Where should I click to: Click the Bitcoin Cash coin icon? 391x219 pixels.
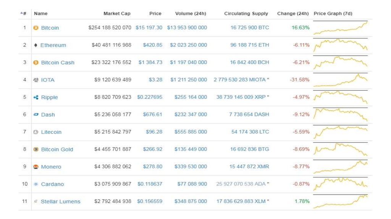[36, 63]
